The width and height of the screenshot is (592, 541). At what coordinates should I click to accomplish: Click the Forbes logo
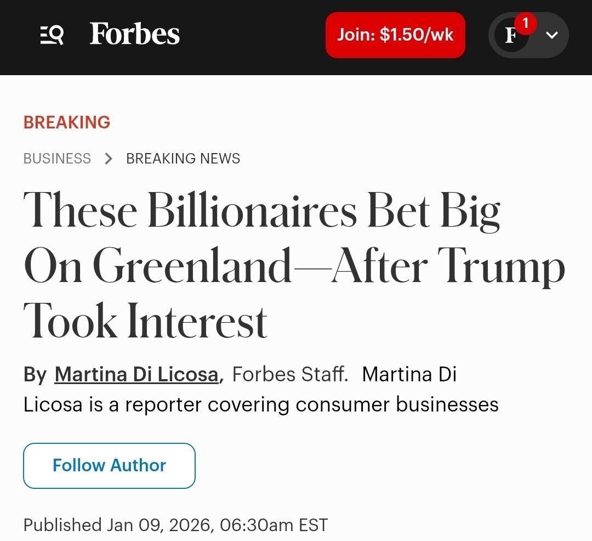click(x=134, y=34)
